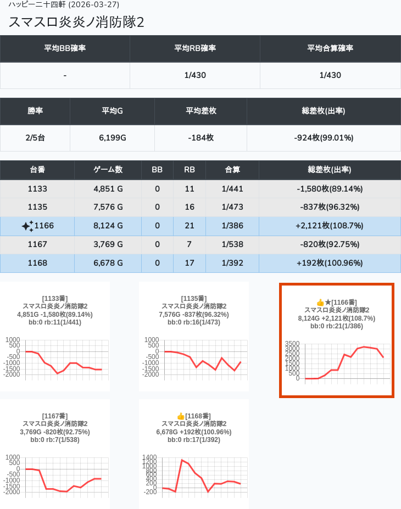This screenshot has width=401, height=509.
Task: Click the thumbs-up icon on the 1168 chart caption
Action: point(181,416)
